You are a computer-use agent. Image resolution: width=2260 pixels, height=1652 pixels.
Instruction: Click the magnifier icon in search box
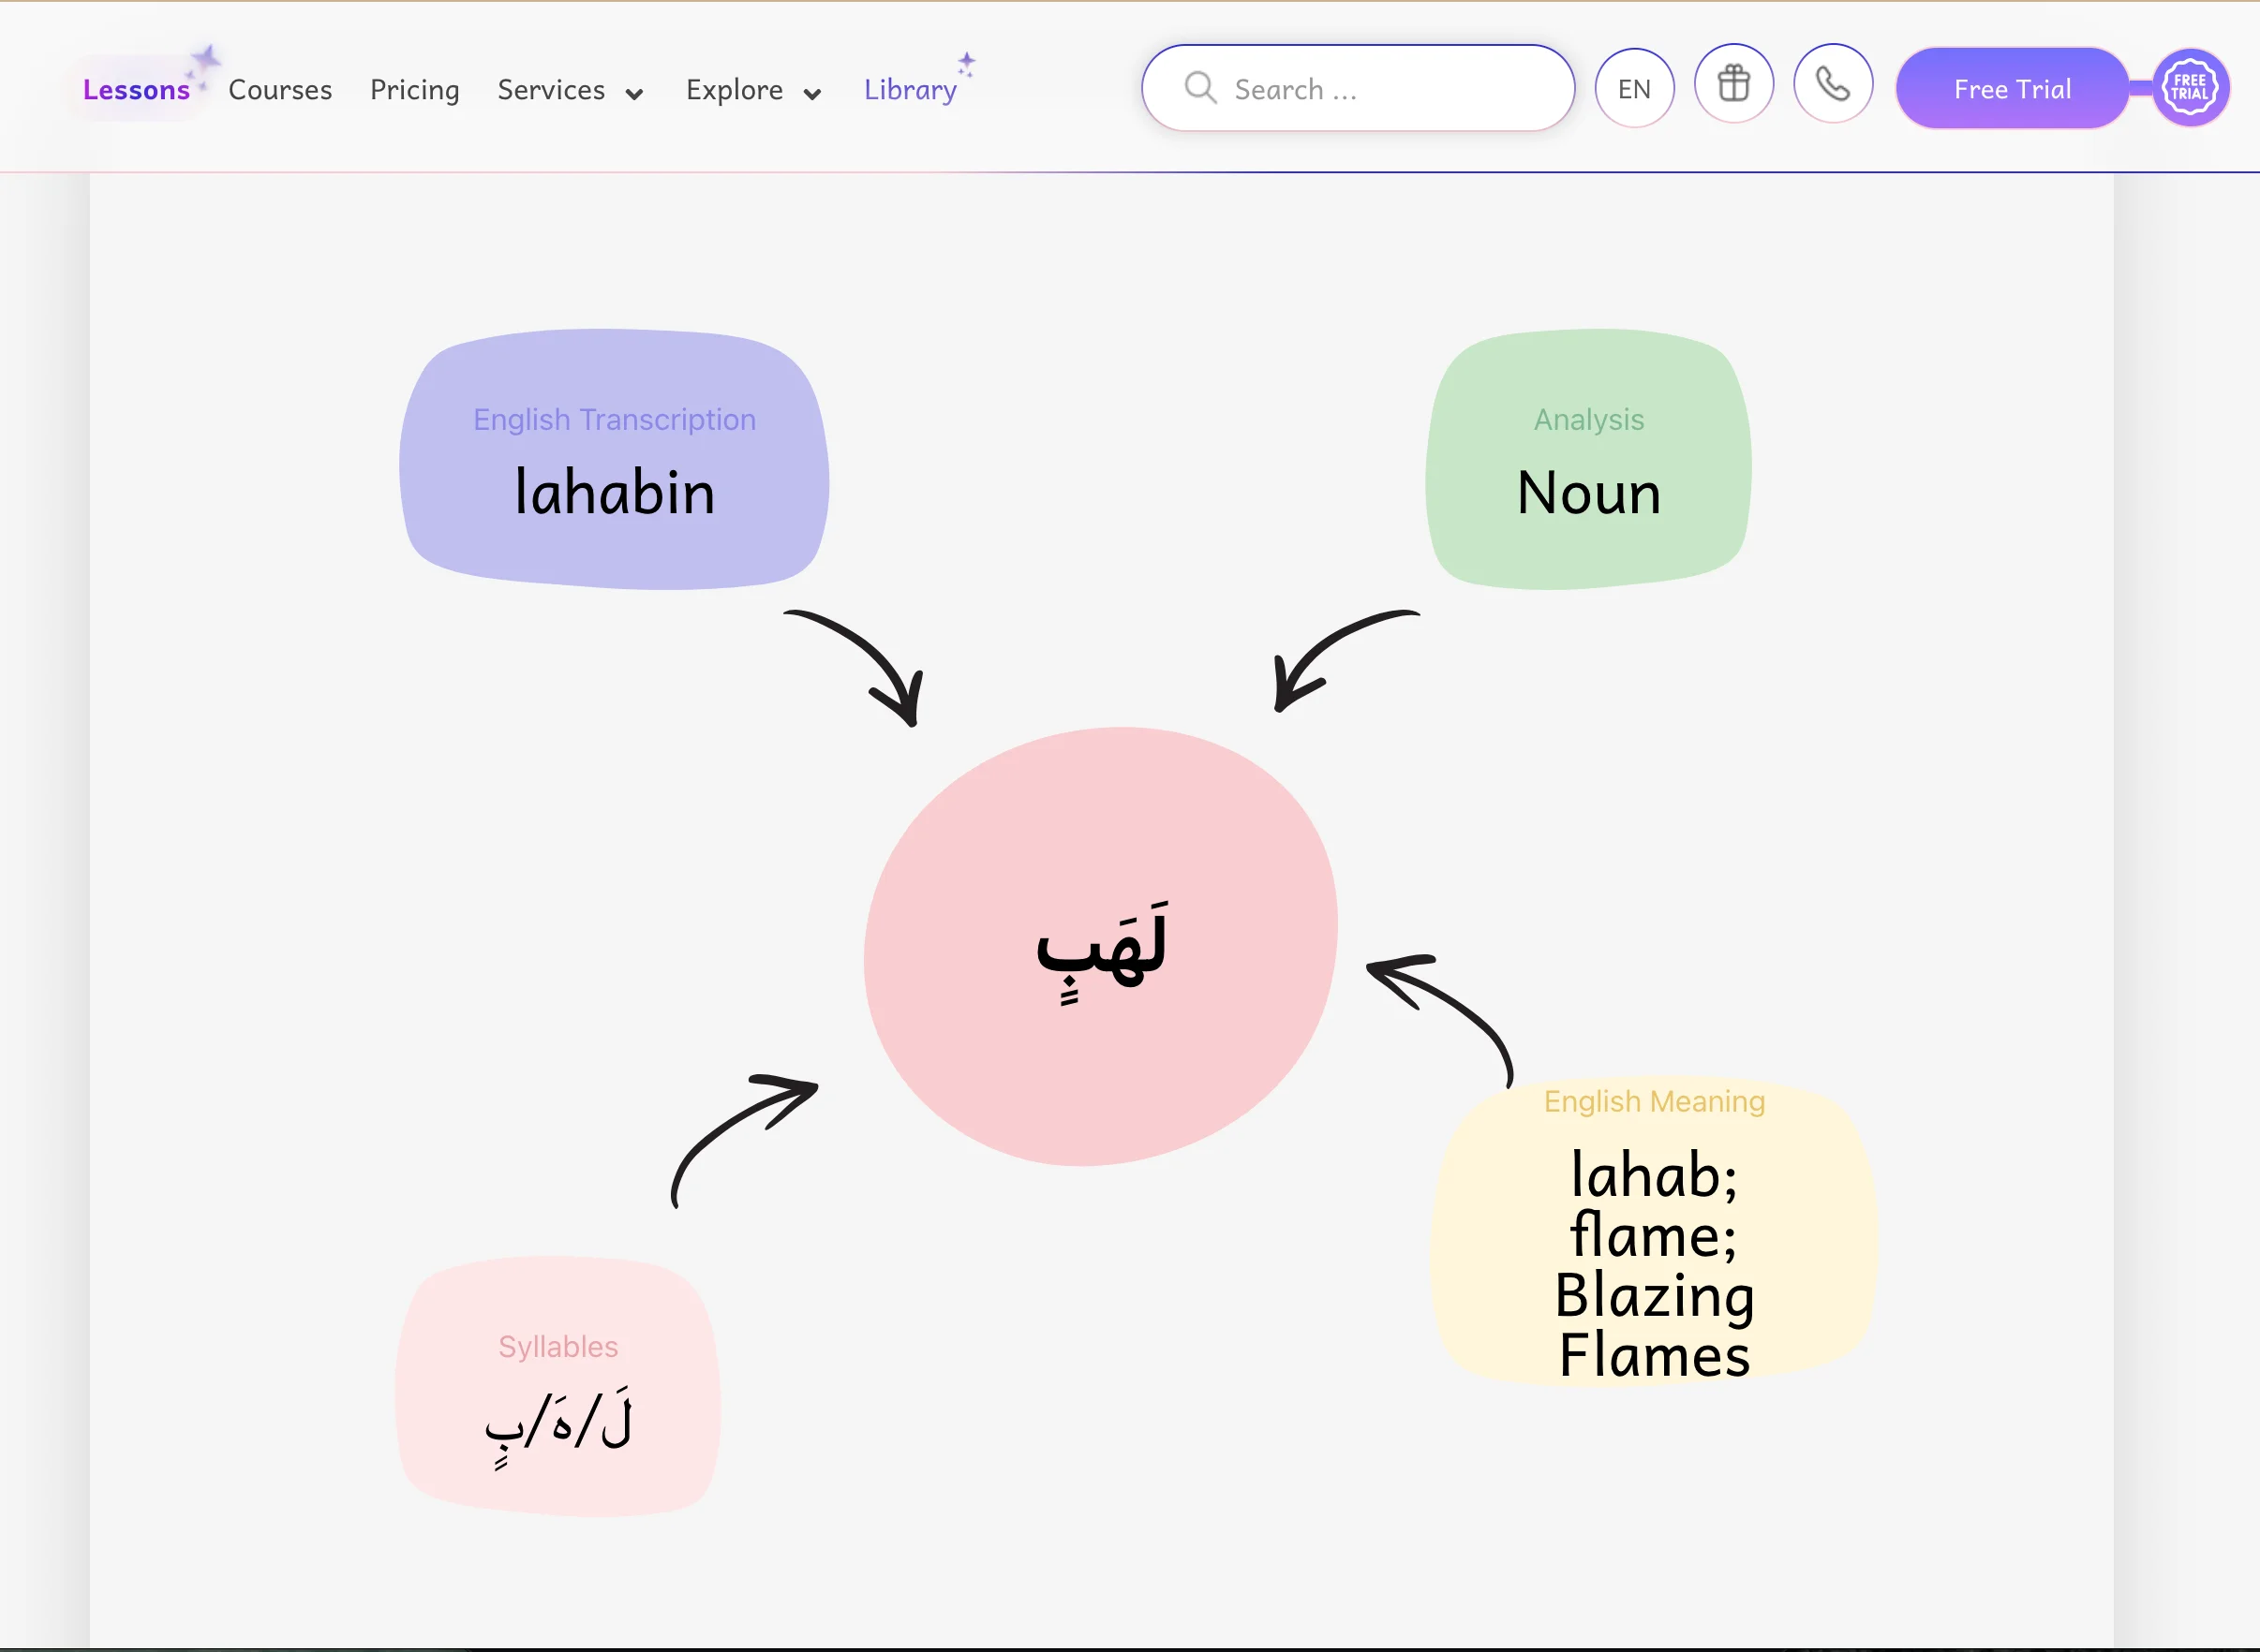1199,88
